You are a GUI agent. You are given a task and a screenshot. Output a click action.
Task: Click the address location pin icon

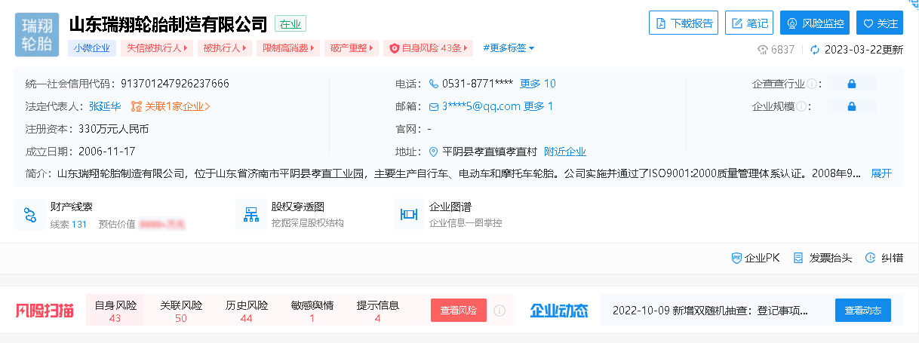click(x=434, y=152)
